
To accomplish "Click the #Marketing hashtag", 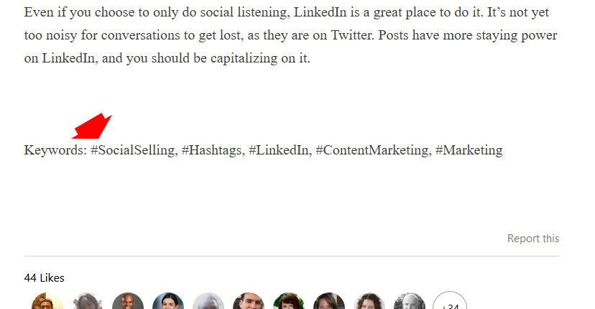I will pyautogui.click(x=469, y=150).
